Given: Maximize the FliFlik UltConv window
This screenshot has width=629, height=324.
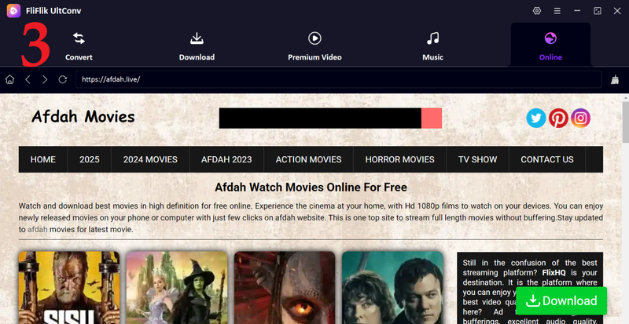Looking at the screenshot, I should point(598,11).
